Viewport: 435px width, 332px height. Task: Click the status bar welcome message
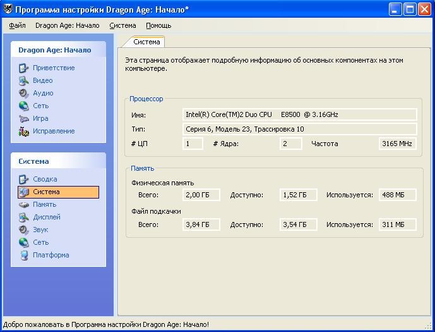coord(105,324)
